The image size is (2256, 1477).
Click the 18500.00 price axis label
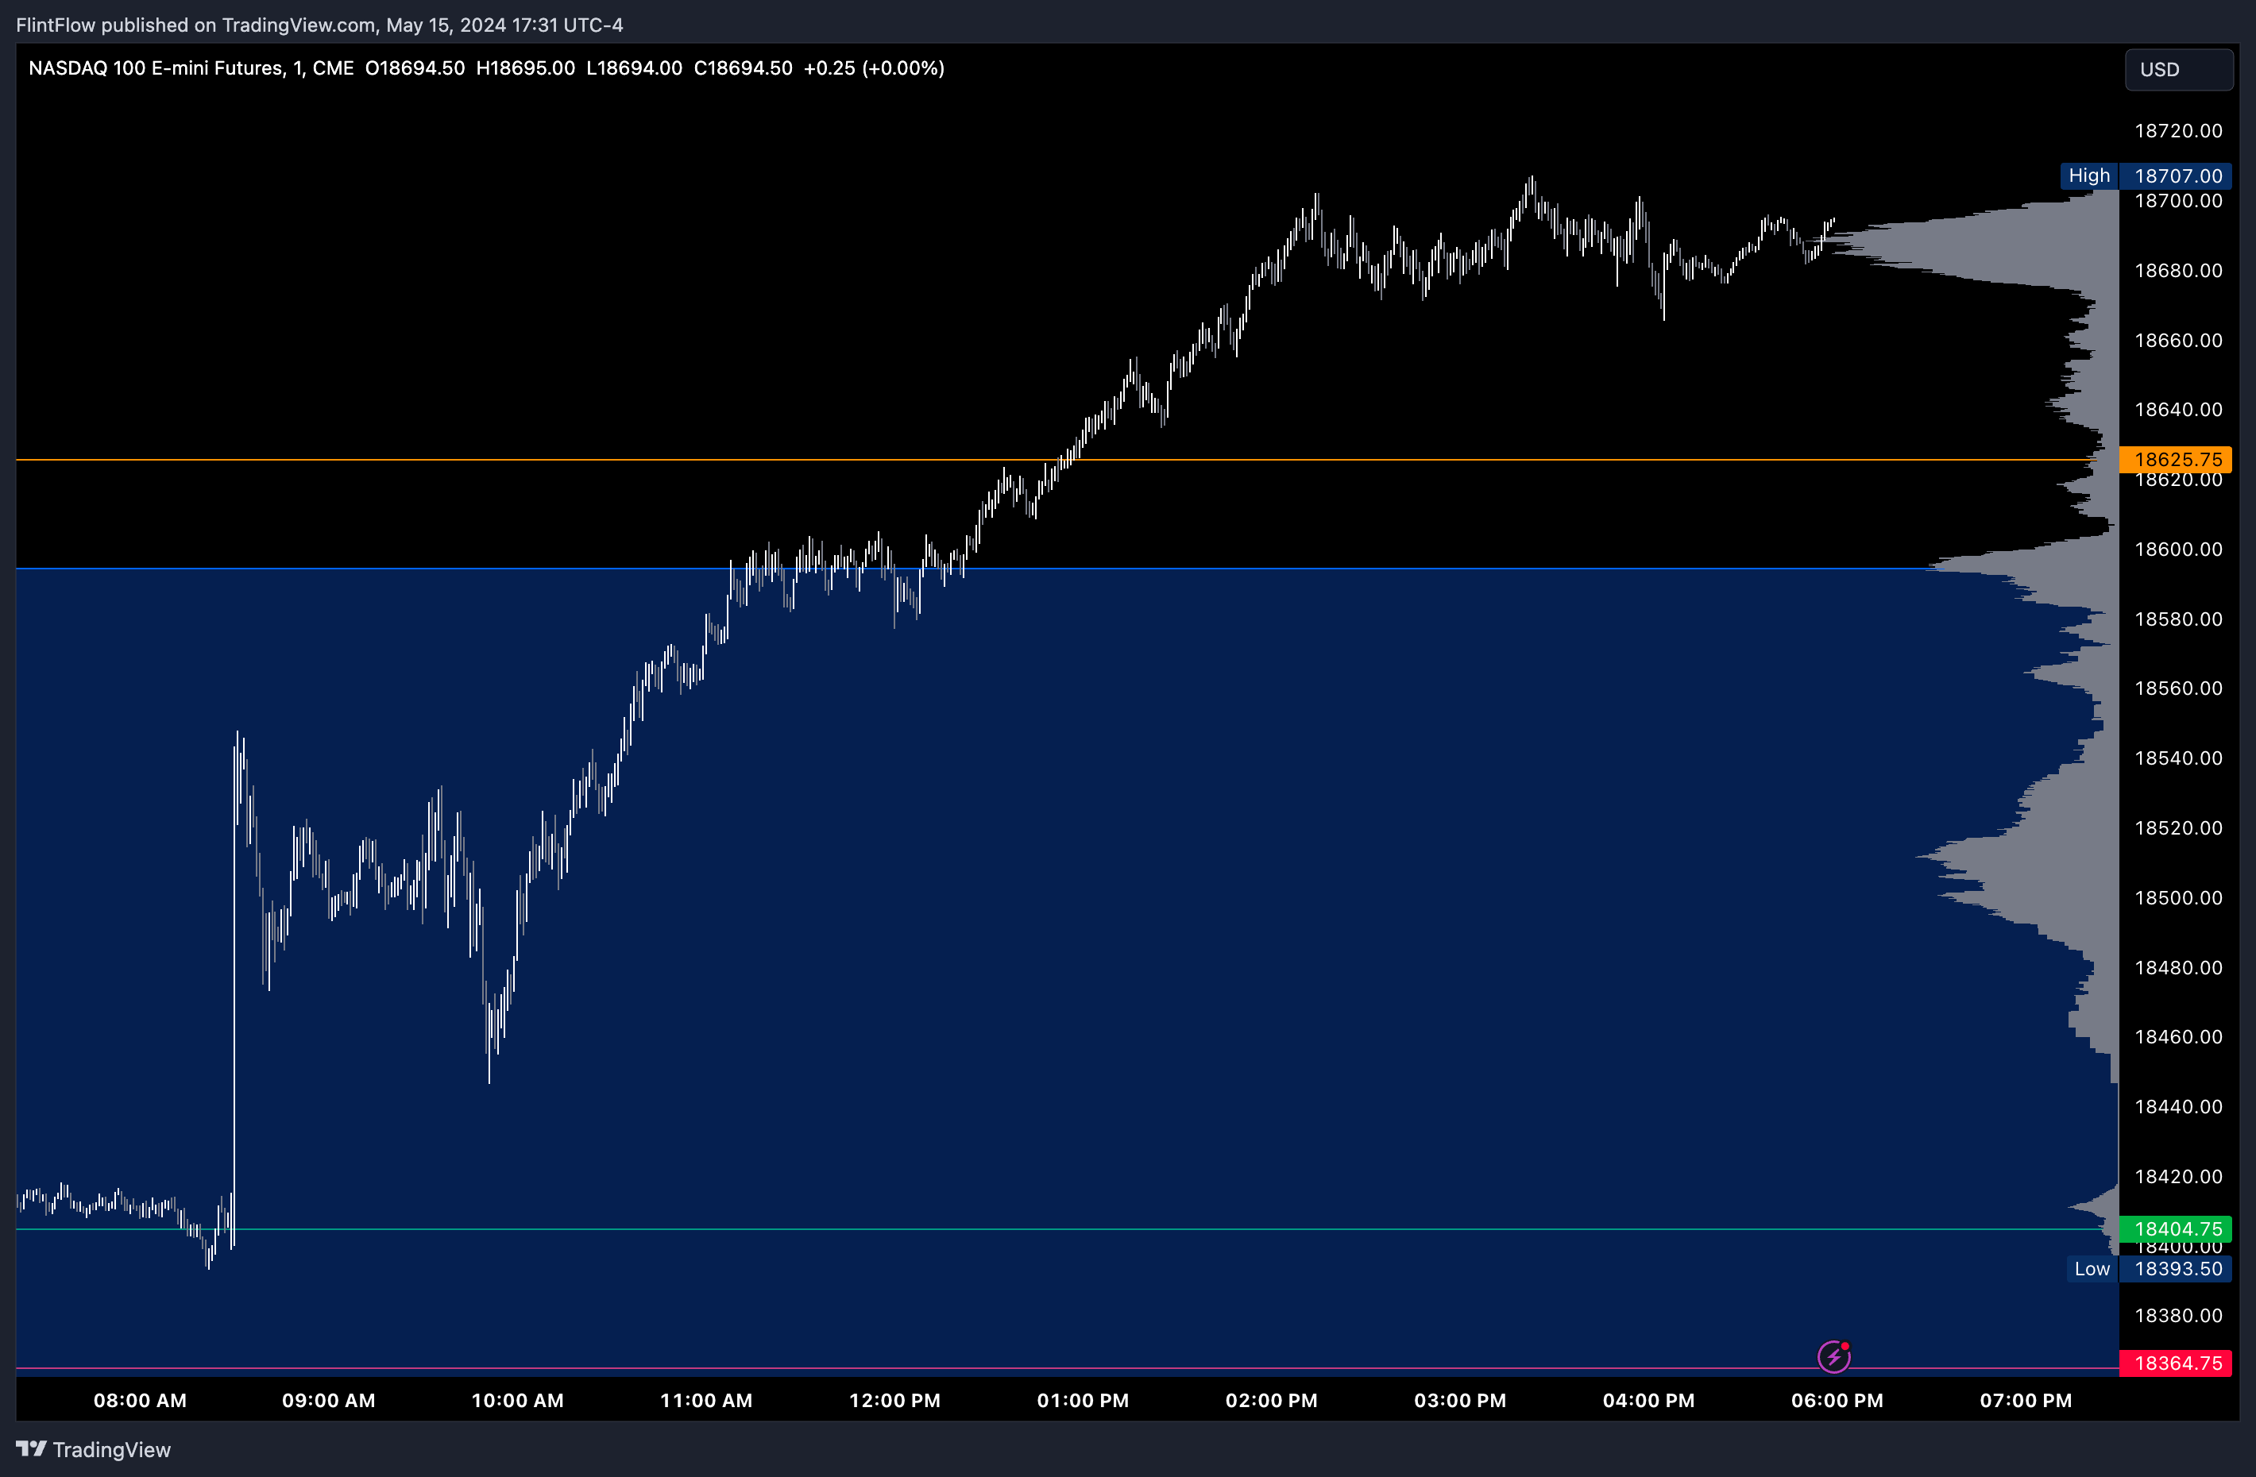[x=2178, y=897]
